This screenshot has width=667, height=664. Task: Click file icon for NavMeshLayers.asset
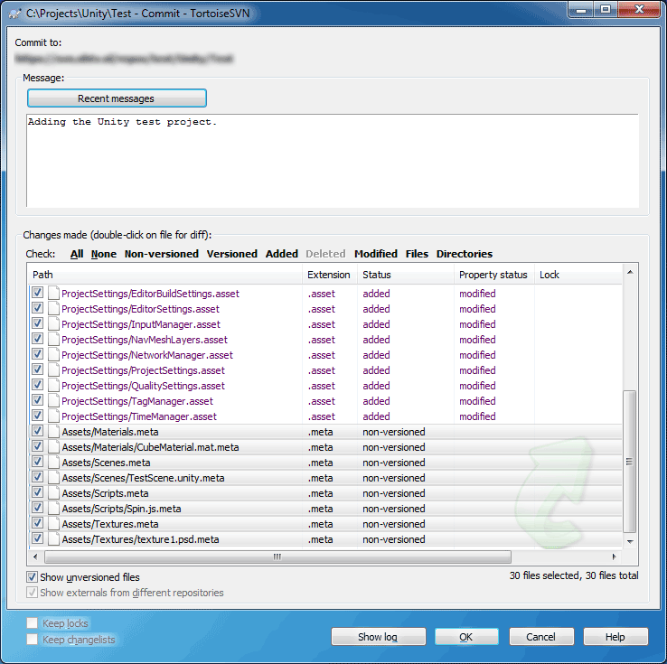pyautogui.click(x=53, y=339)
